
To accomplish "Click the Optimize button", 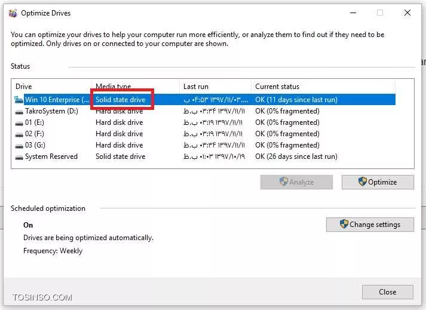I will [x=378, y=182].
